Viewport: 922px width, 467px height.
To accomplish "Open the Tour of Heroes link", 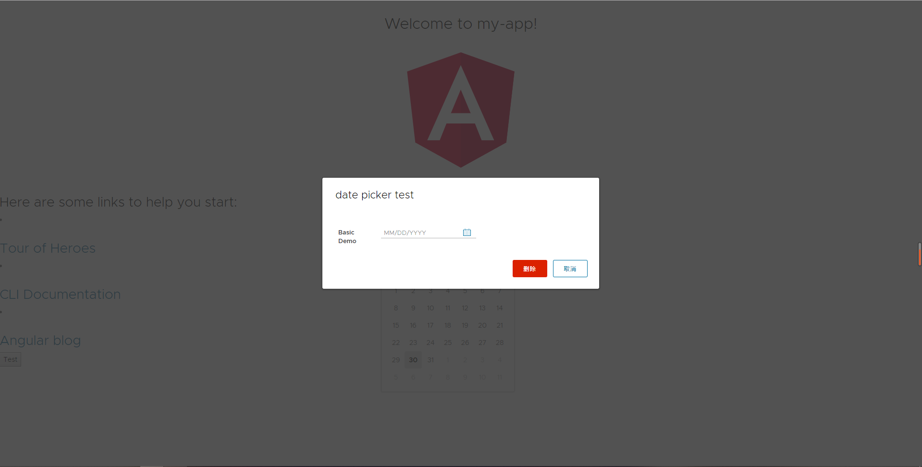I will (48, 248).
